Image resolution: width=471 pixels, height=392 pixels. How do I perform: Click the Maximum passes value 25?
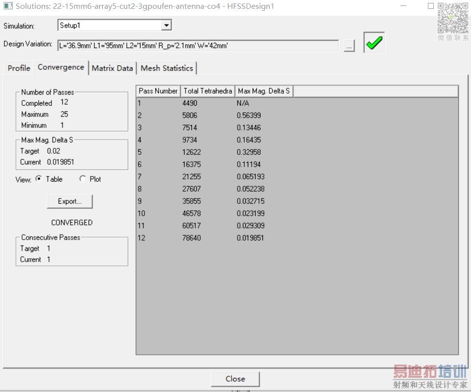point(64,114)
